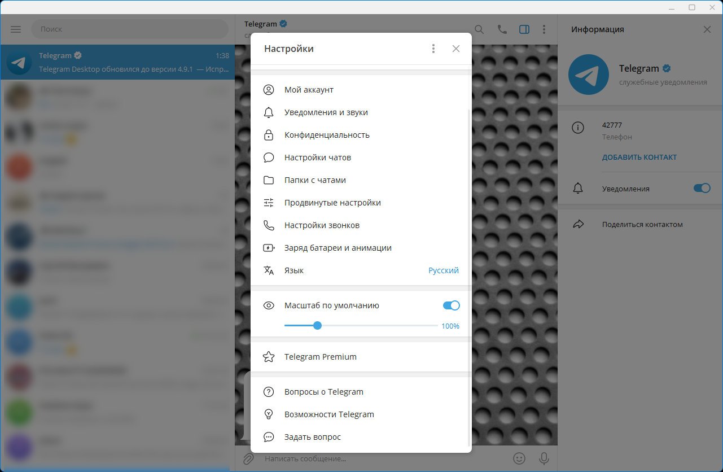Open the hamburger main menu

point(16,29)
